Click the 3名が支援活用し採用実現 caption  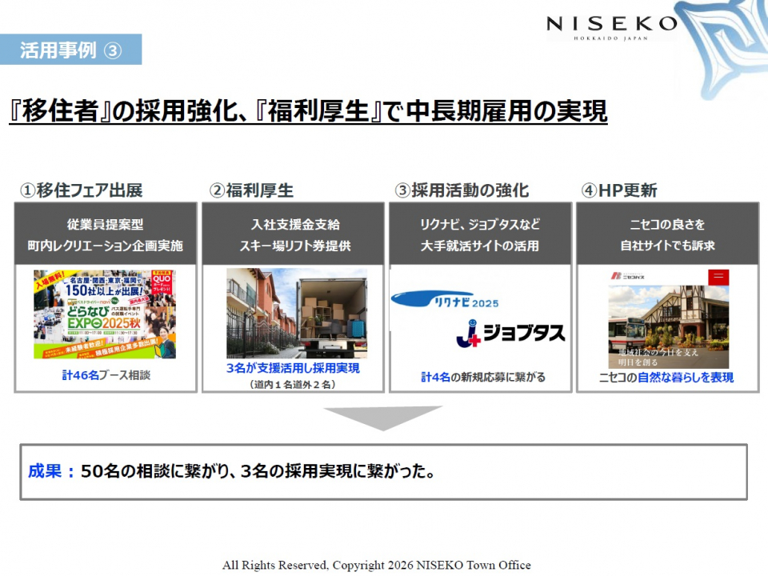(293, 369)
